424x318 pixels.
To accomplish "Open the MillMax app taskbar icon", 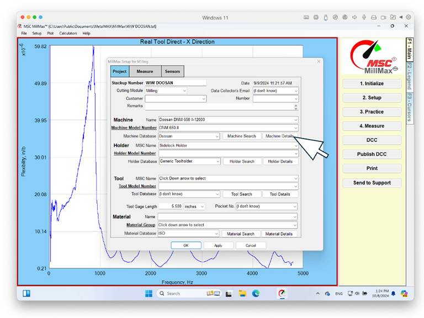I will pos(282,293).
